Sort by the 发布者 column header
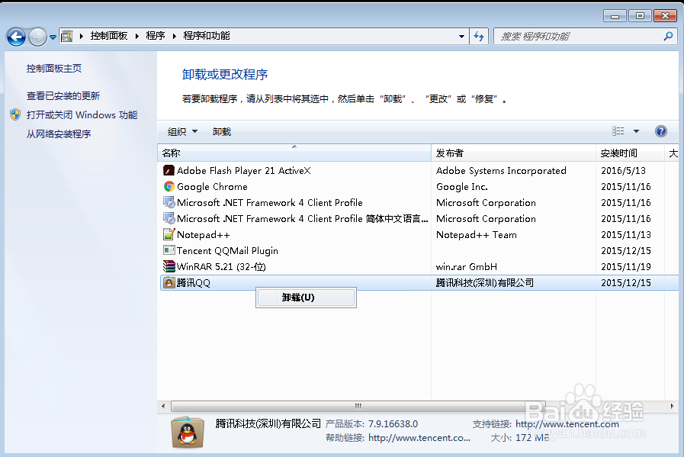Image resolution: width=684 pixels, height=457 pixels. pos(513,153)
